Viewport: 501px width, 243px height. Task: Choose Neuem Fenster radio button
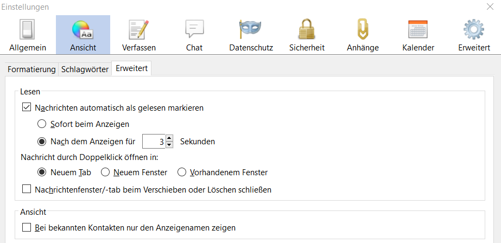[105, 172]
